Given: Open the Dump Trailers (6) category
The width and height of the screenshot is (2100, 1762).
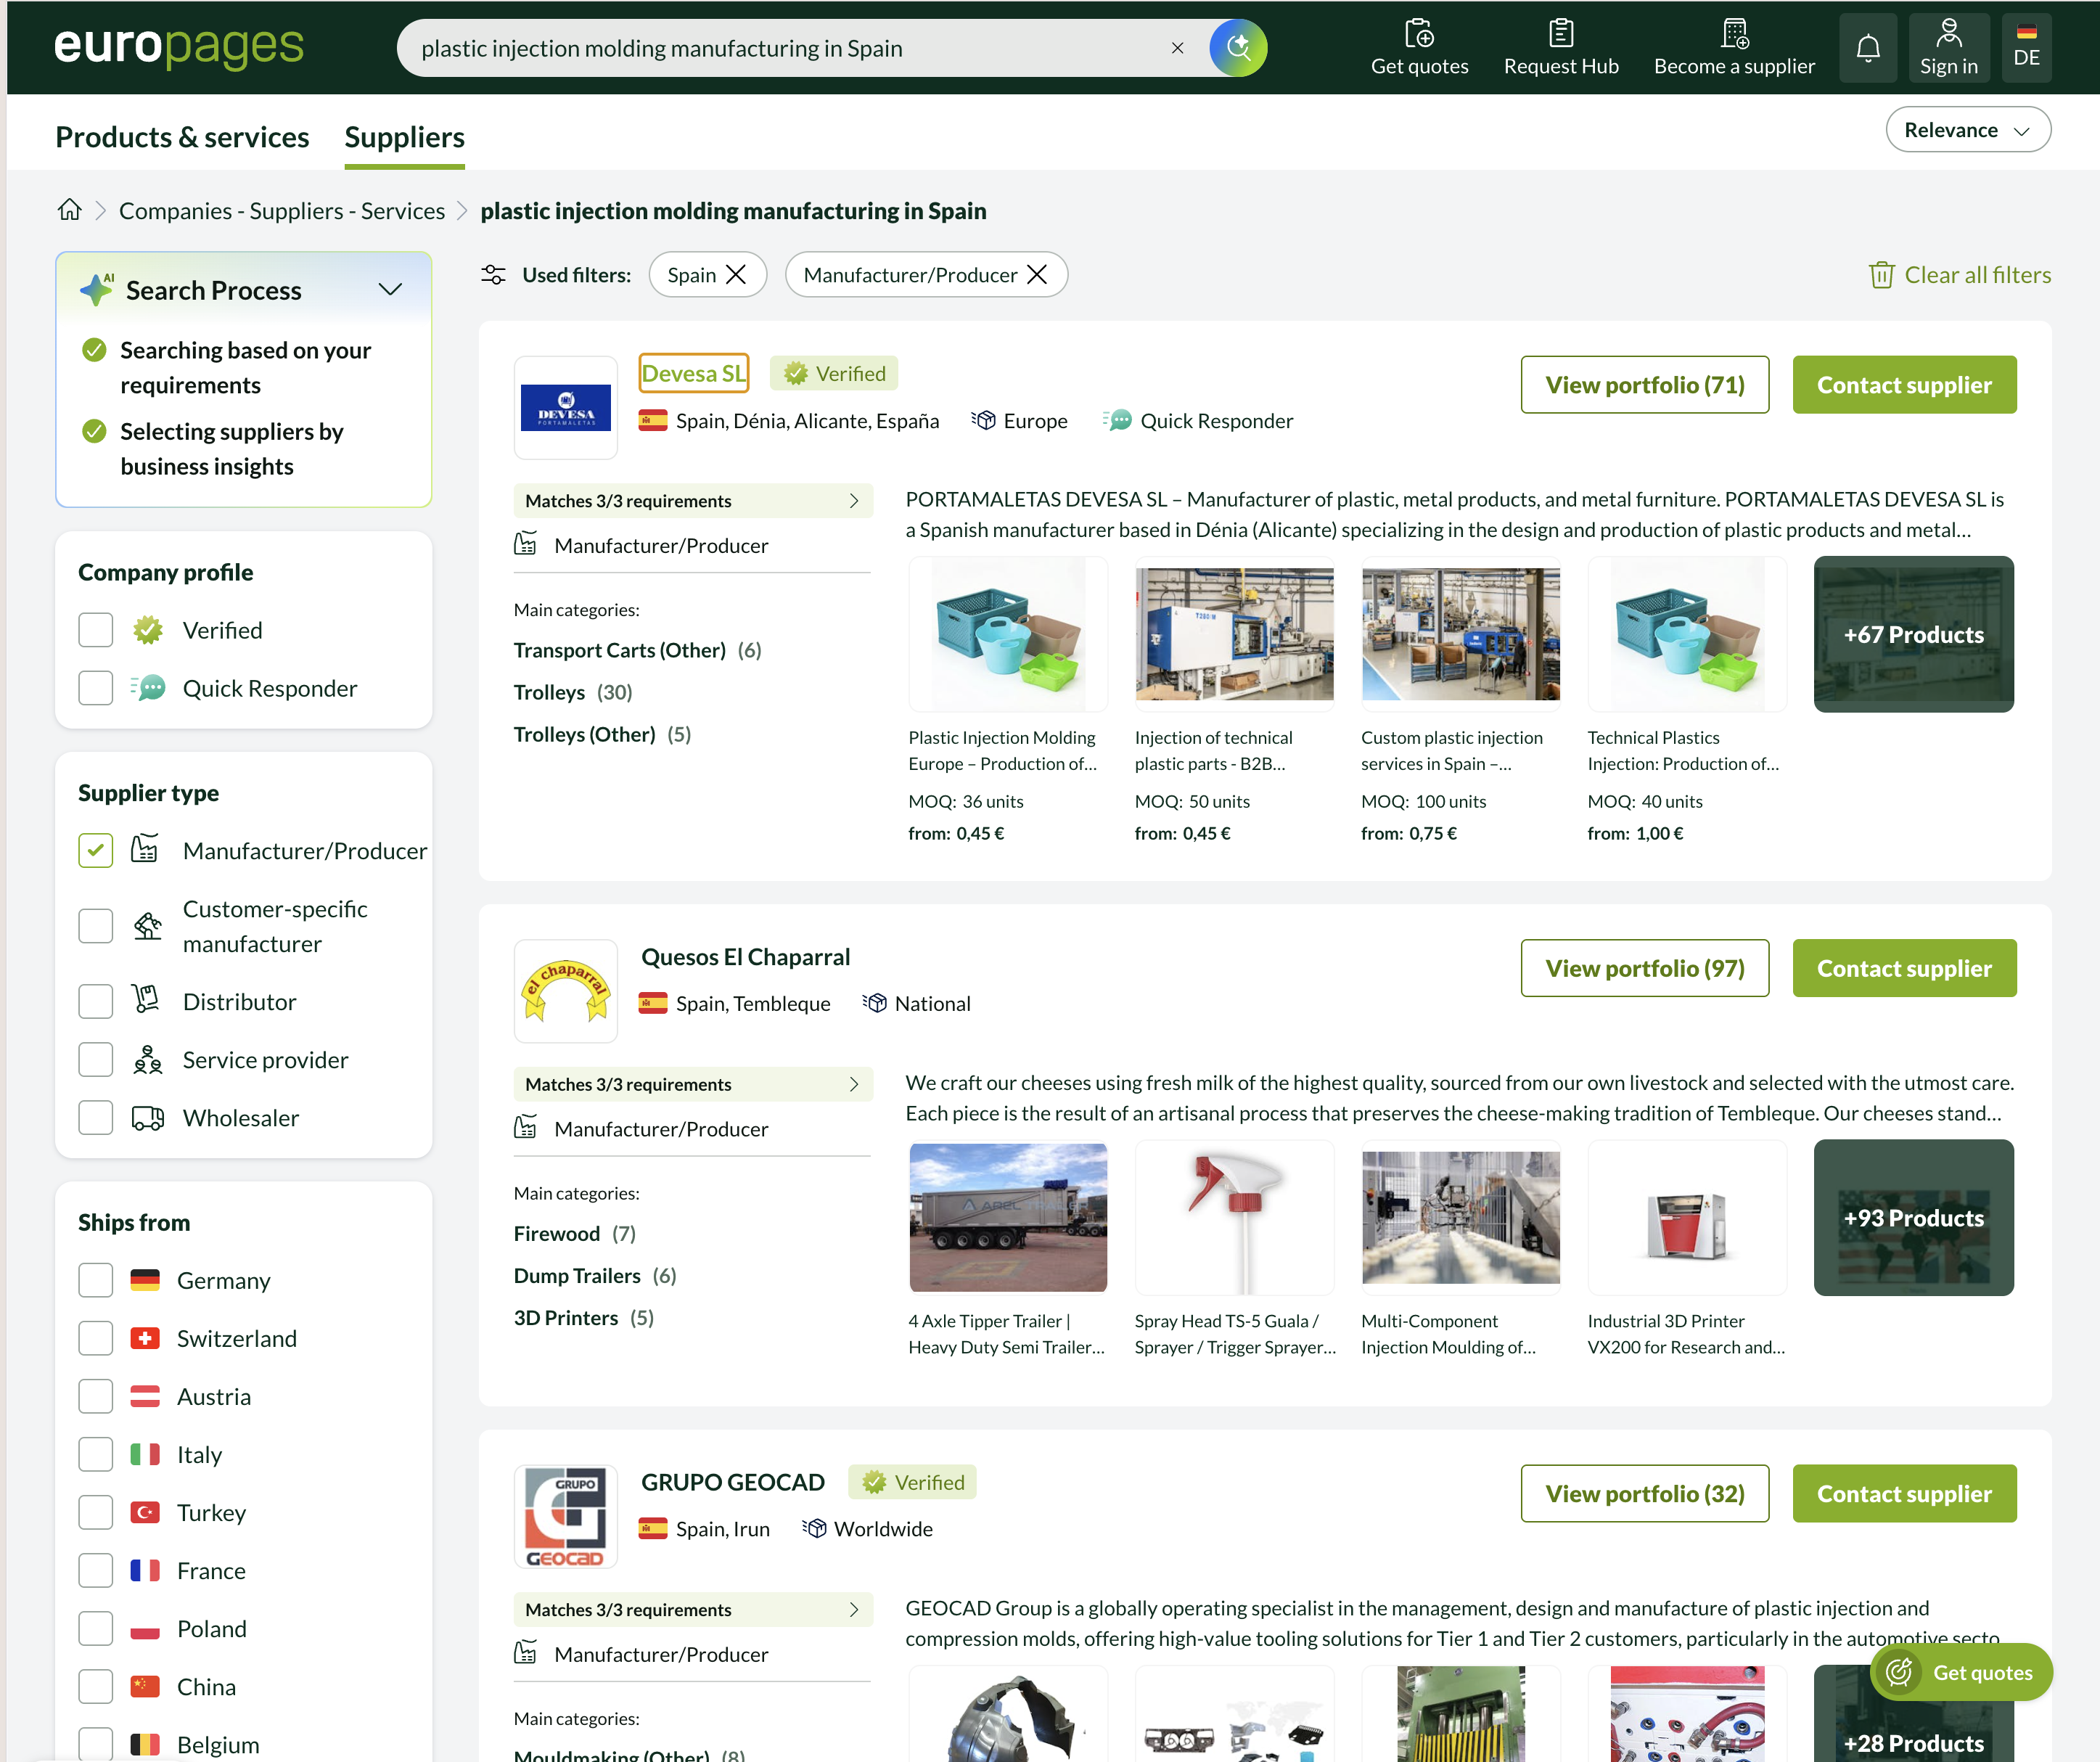Looking at the screenshot, I should tap(595, 1276).
